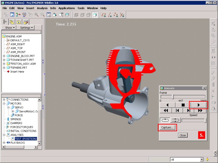This screenshot has height=163, width=218.
Task: Open the Settings dropdown in the navigator
Action: tap(26, 28)
